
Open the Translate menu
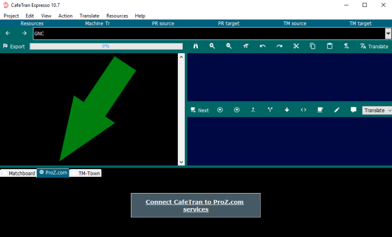coord(89,16)
